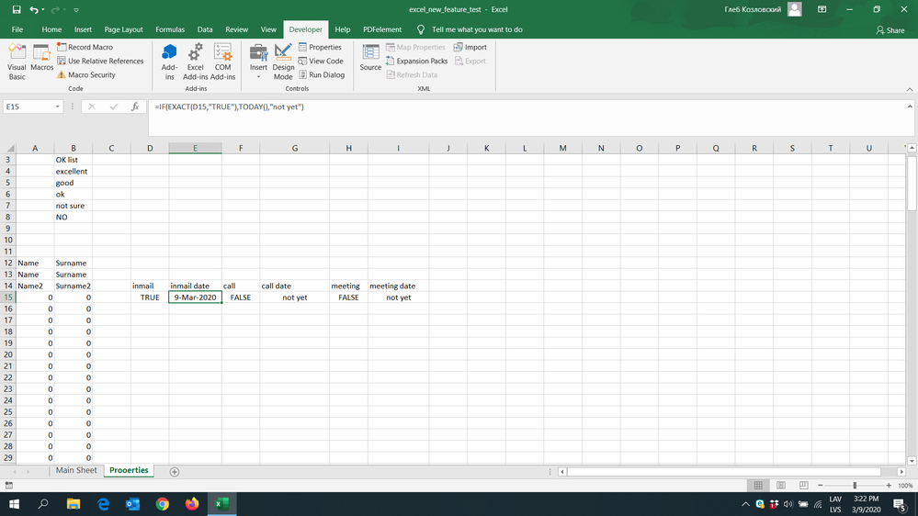Click View Code
Image resolution: width=918 pixels, height=516 pixels.
tap(321, 61)
